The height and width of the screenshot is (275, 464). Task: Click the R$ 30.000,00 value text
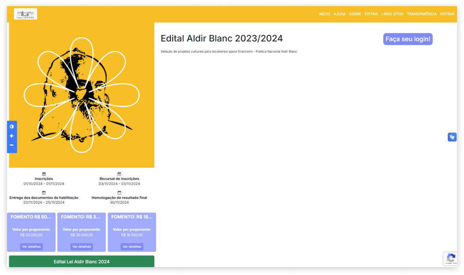[82, 235]
